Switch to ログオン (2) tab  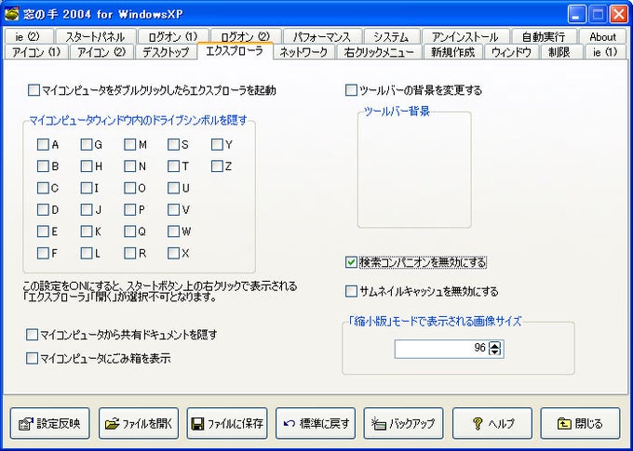coord(246,36)
